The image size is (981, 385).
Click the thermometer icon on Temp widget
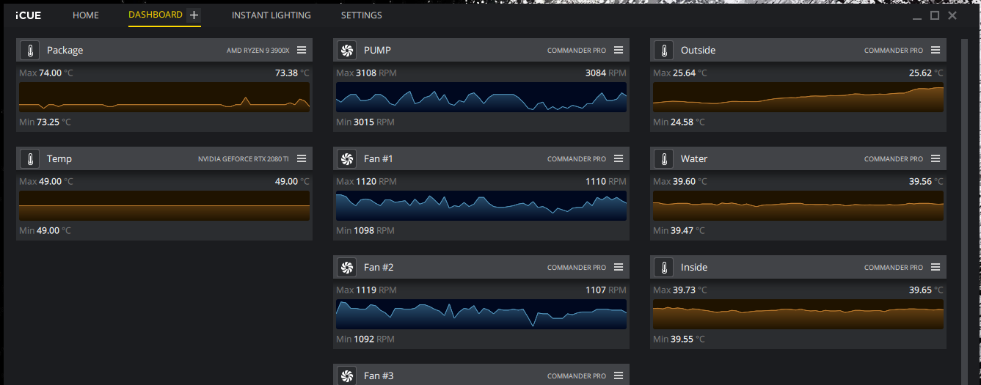coord(30,159)
